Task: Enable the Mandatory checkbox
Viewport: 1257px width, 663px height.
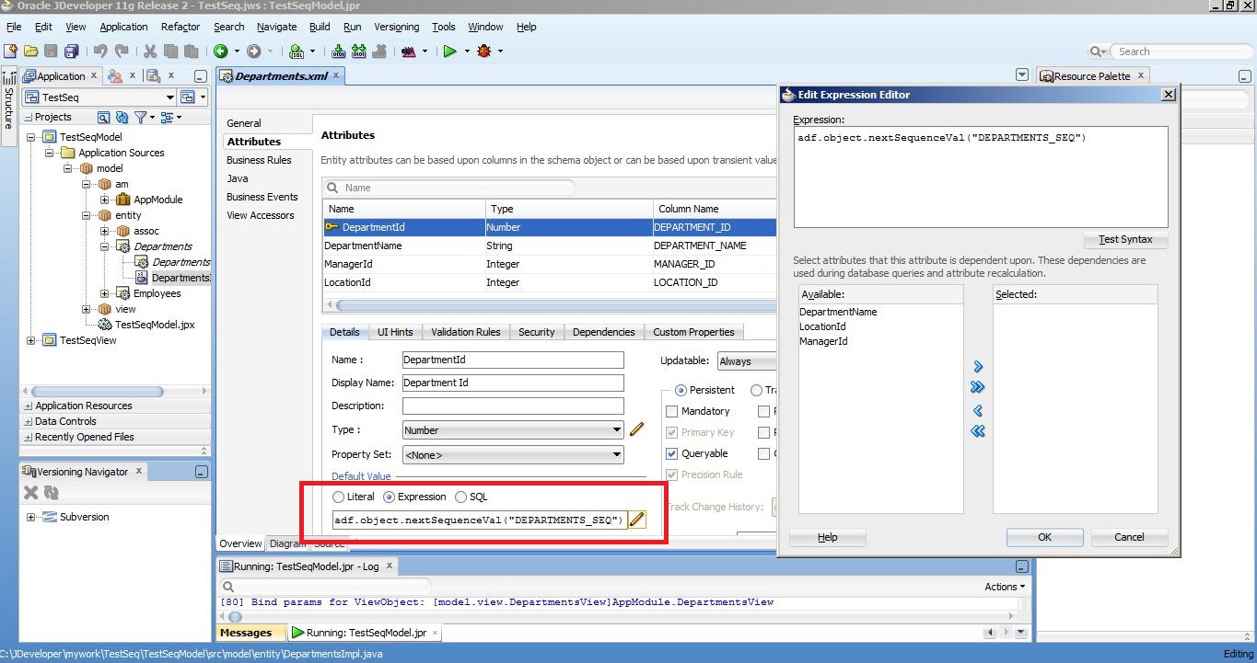Action: (671, 411)
